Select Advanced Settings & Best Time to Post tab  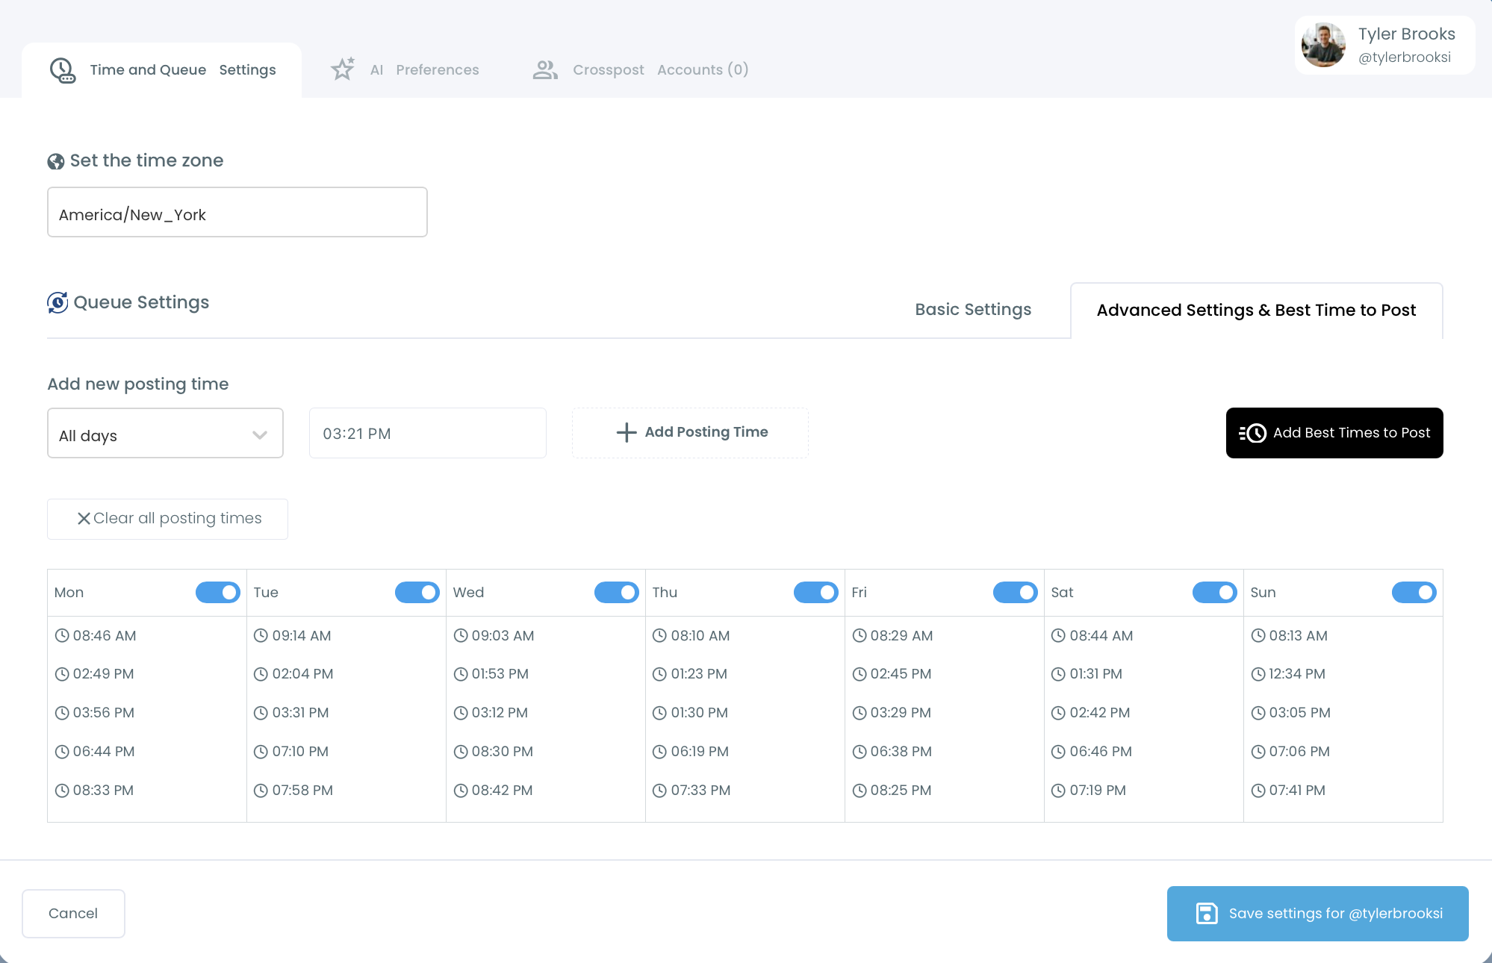tap(1256, 311)
